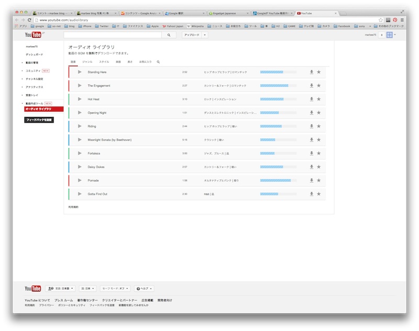
Task: Star "The Engagement" as favorite
Action: tap(318, 84)
